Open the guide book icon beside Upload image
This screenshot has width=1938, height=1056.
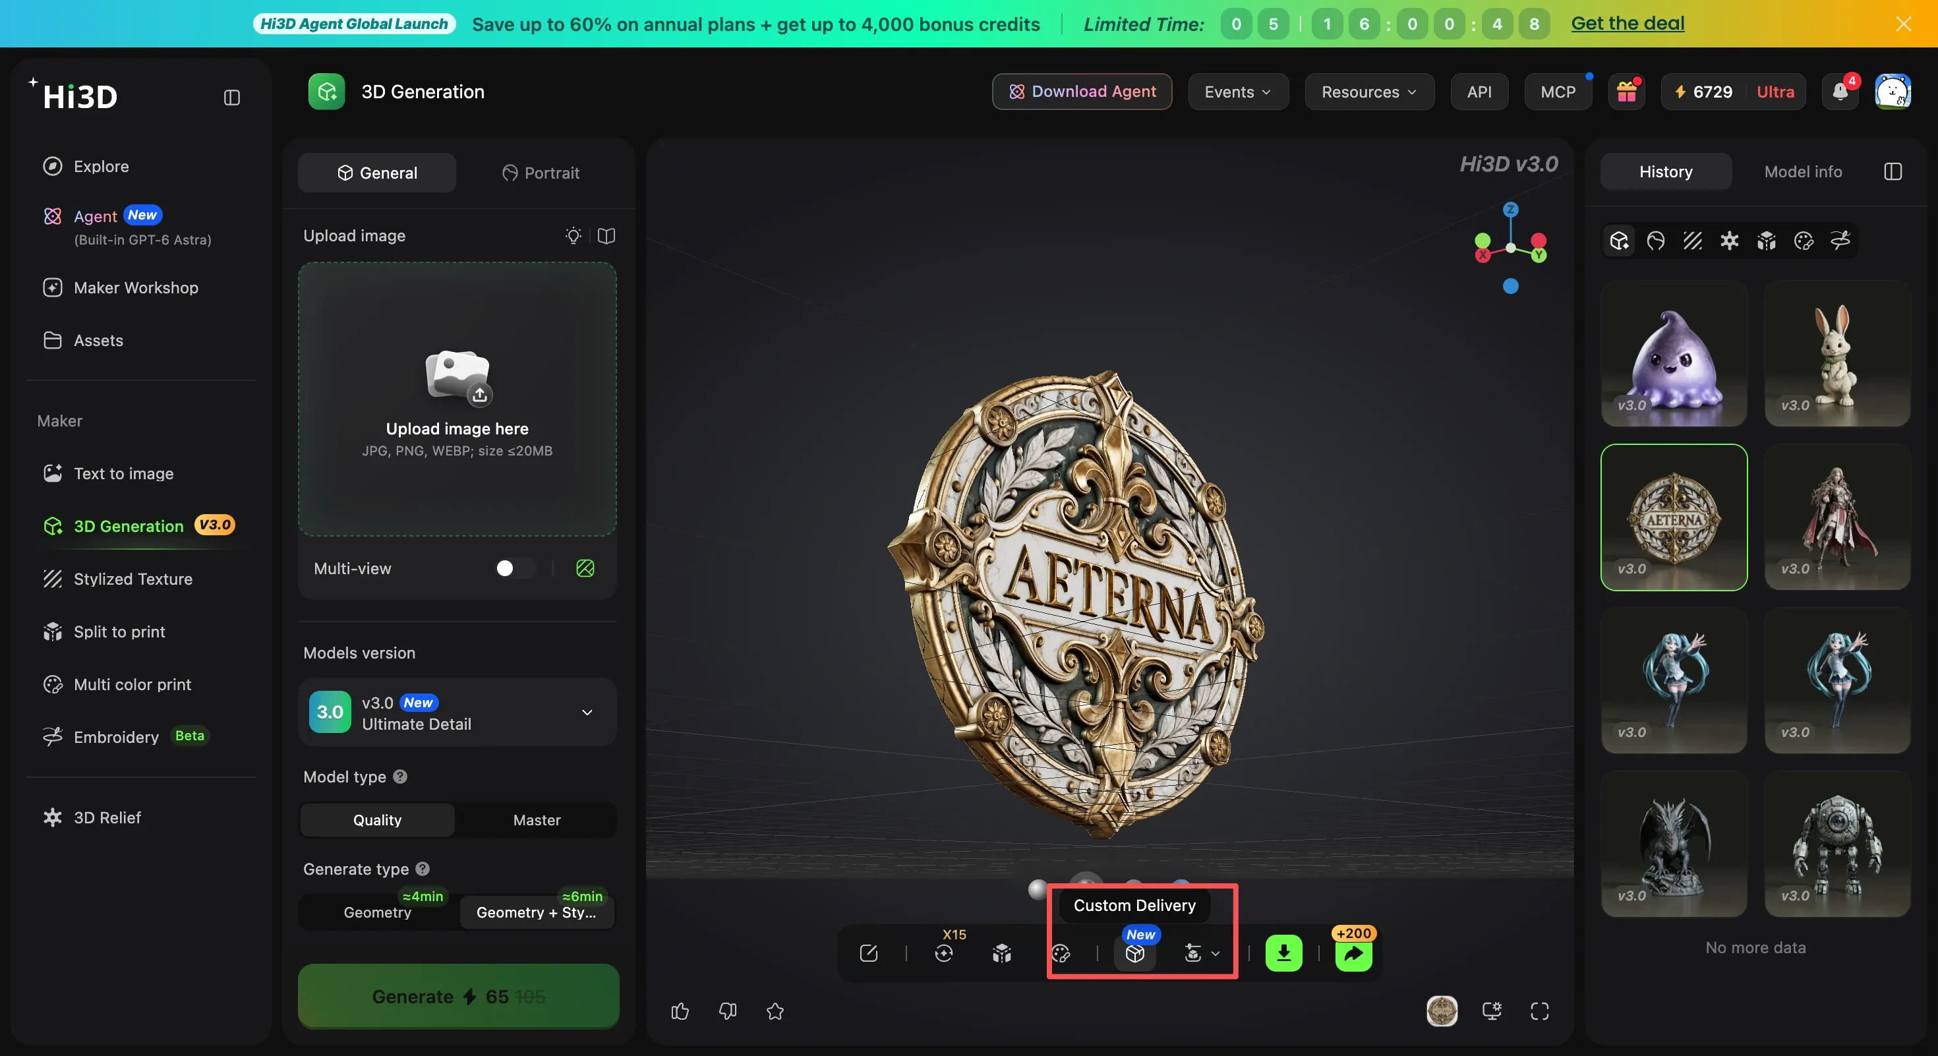(x=606, y=236)
